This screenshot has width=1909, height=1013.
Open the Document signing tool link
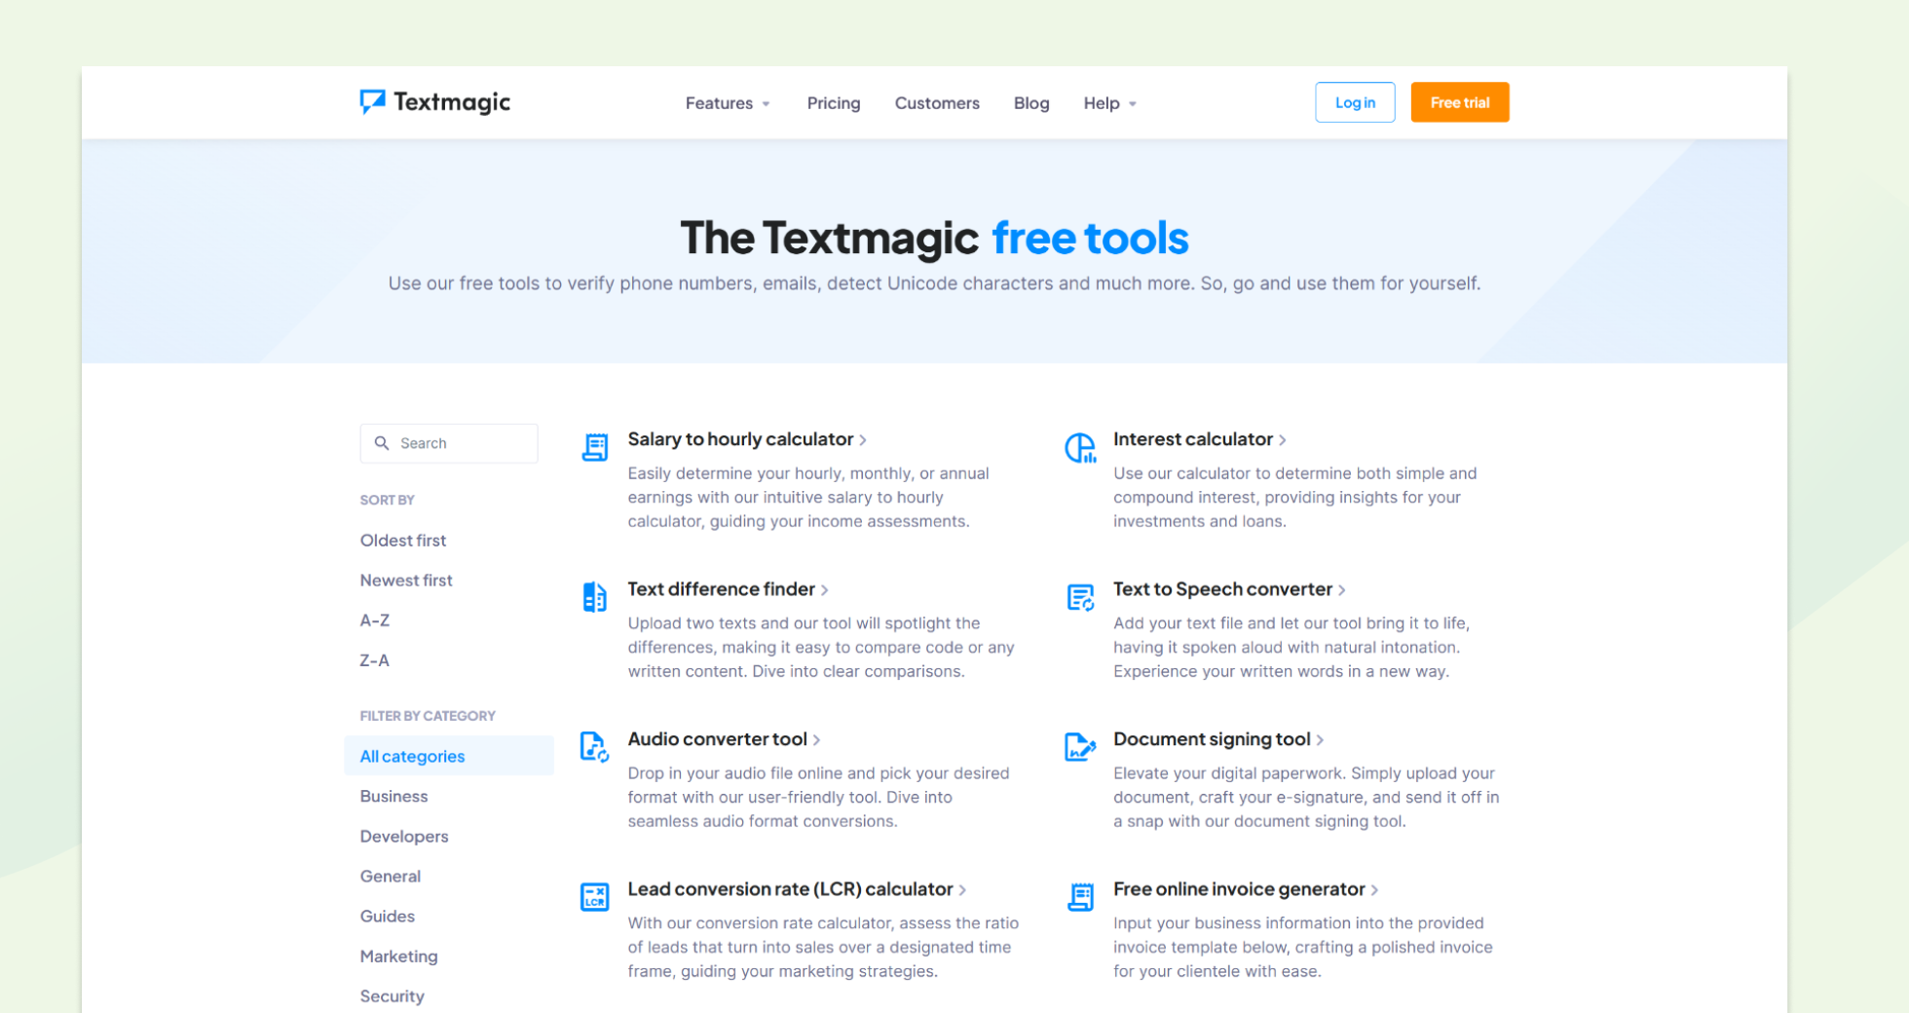(1218, 739)
